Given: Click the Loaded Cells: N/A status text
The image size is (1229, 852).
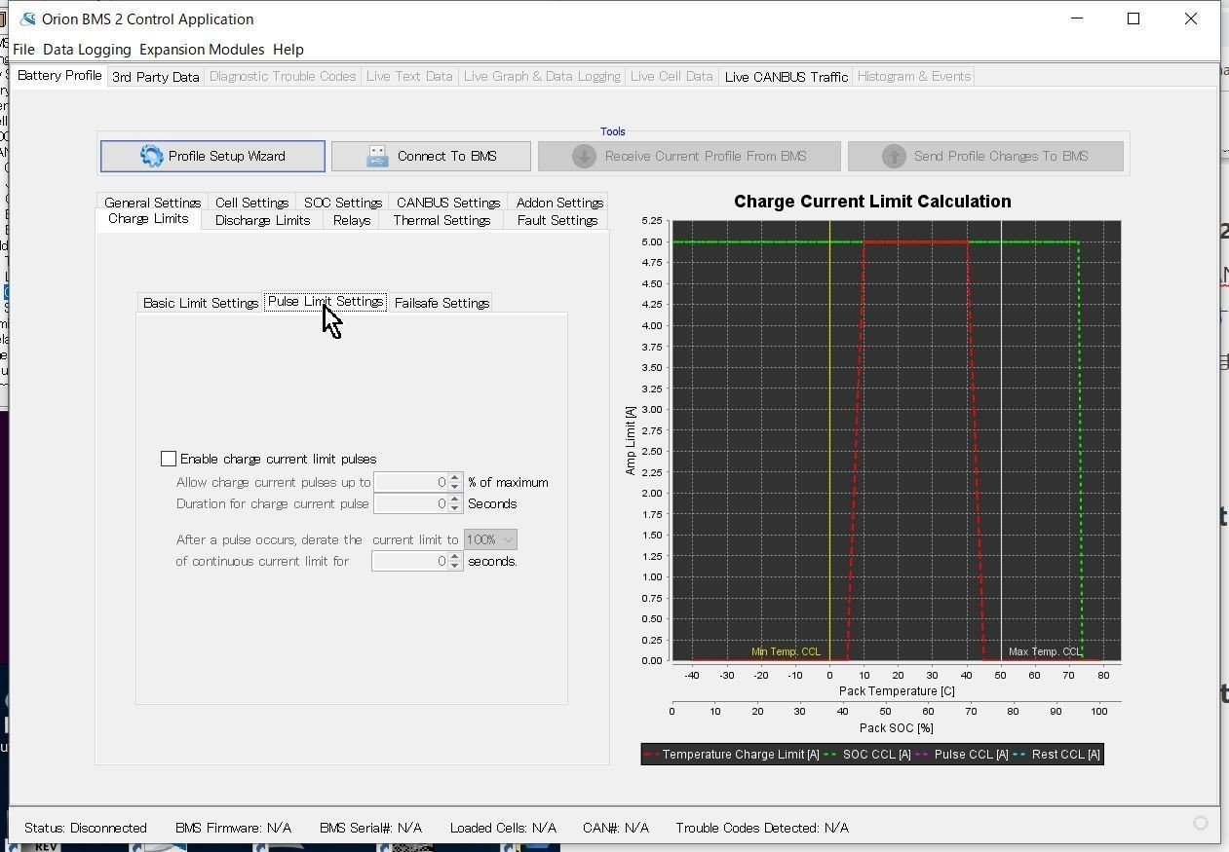Looking at the screenshot, I should [503, 828].
